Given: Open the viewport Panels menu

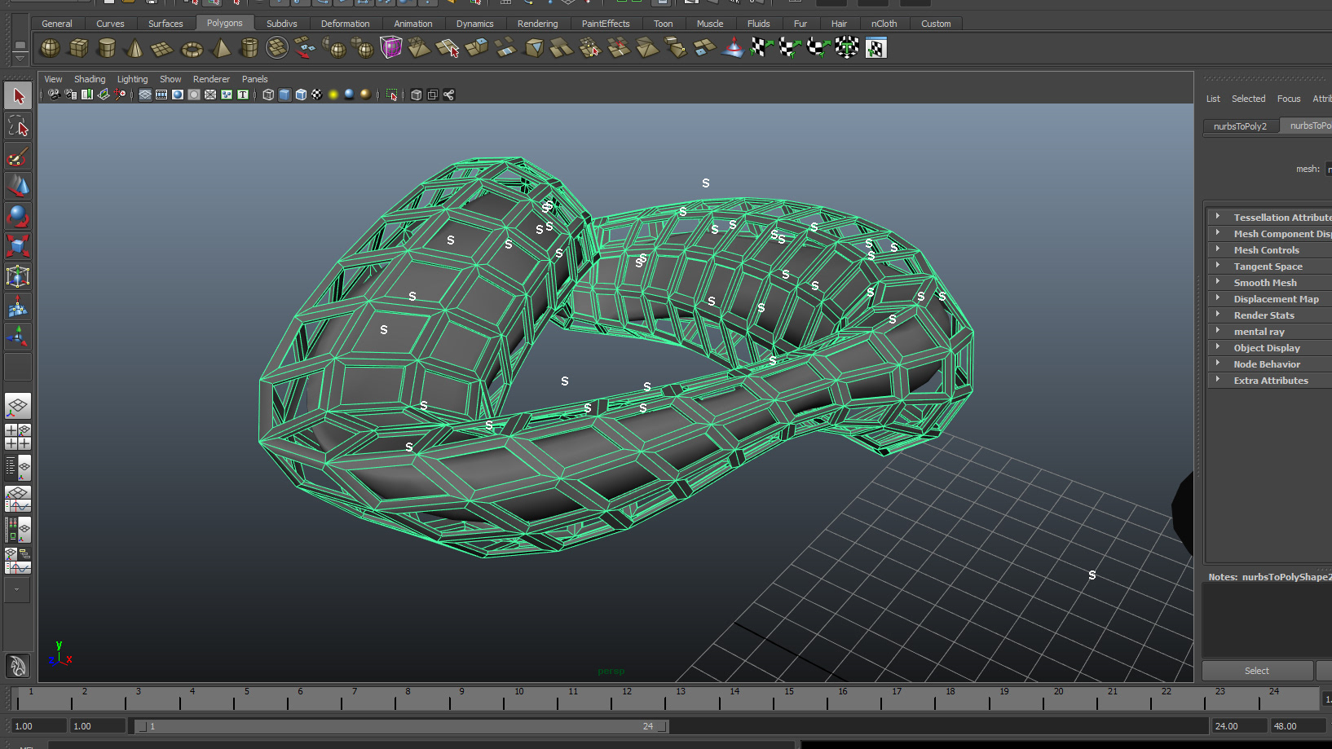Looking at the screenshot, I should click(x=254, y=79).
